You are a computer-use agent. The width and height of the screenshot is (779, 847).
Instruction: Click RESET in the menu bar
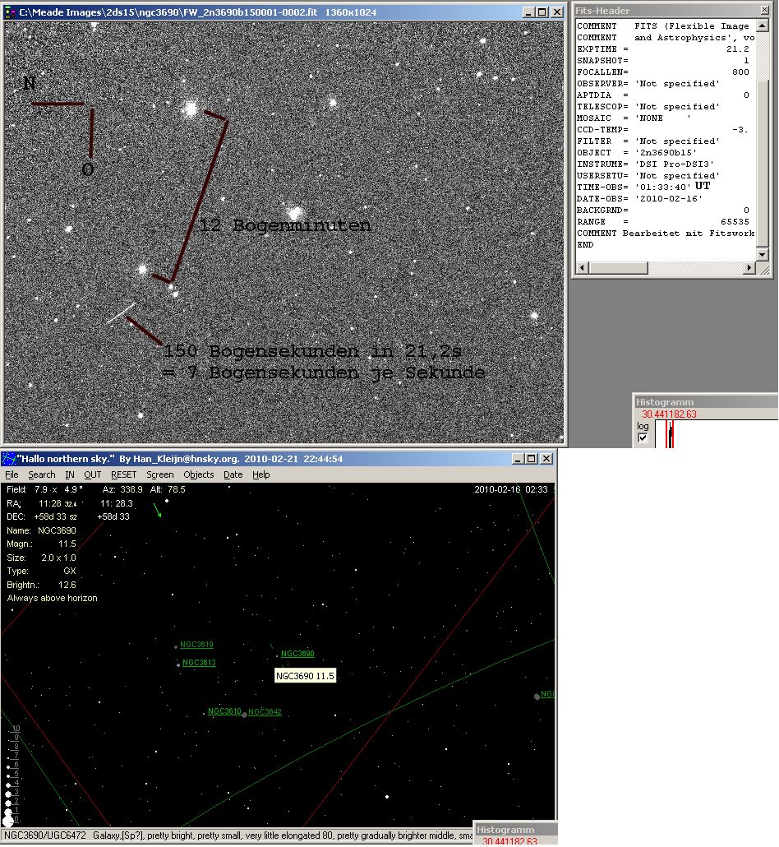coord(124,474)
